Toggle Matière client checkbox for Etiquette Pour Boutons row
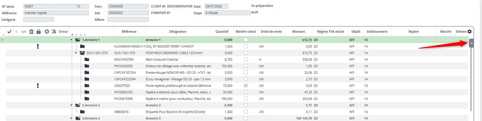The width and height of the screenshot is (482, 121). pyautogui.click(x=246, y=112)
